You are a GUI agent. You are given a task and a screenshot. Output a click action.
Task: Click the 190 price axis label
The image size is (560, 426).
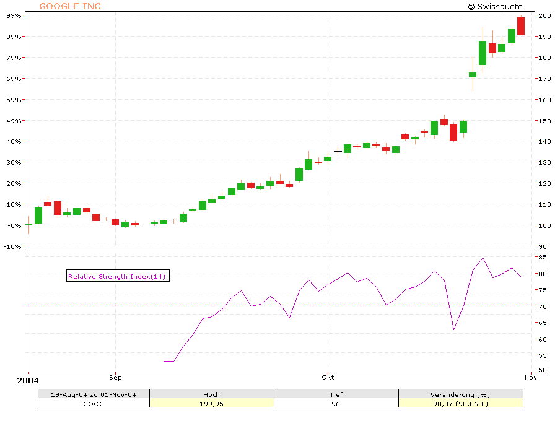[x=545, y=37]
